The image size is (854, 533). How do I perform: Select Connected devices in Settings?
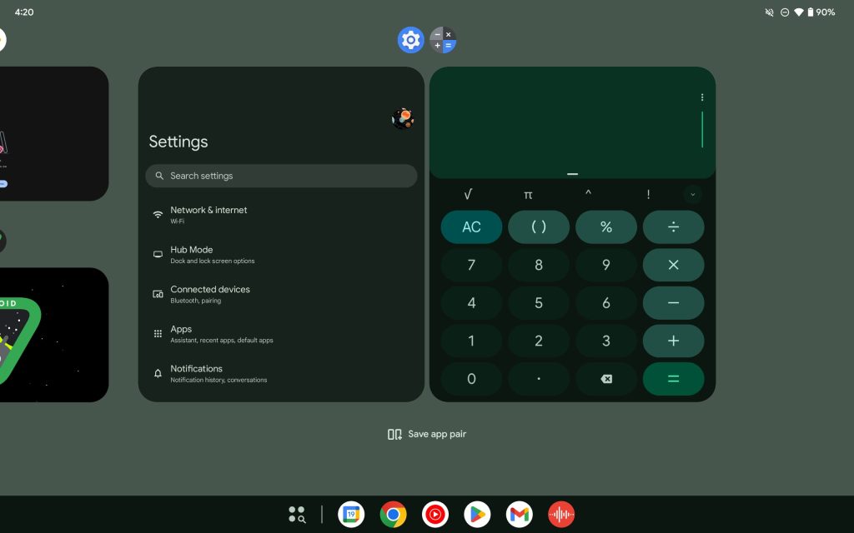(x=209, y=293)
